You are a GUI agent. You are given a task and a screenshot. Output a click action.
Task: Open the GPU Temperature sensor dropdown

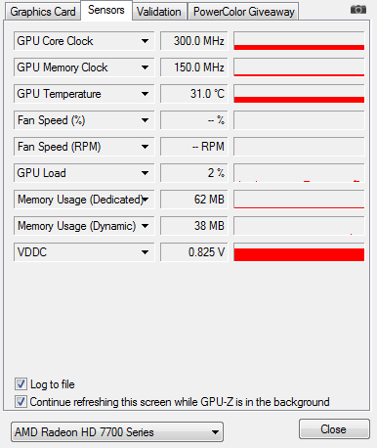point(145,94)
